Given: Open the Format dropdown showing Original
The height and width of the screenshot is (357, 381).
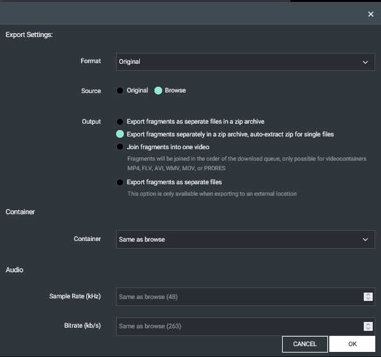Looking at the screenshot, I should pos(246,62).
